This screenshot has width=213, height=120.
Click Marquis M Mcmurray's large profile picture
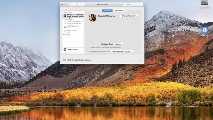[93, 17]
